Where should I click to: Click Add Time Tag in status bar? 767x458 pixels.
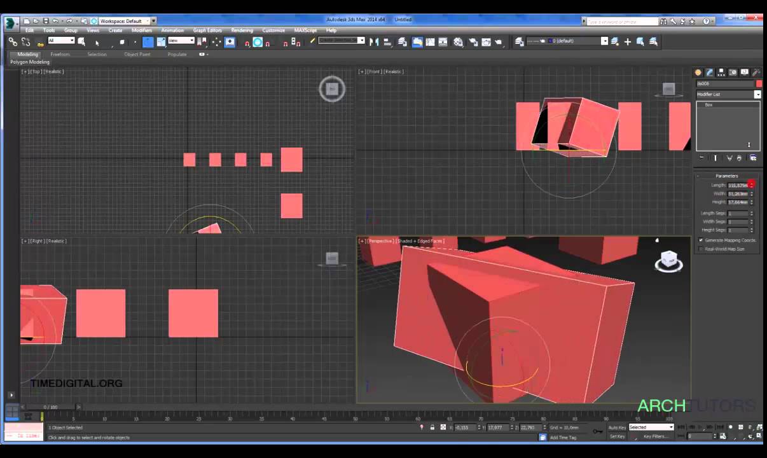(563, 438)
